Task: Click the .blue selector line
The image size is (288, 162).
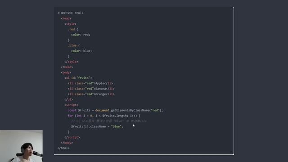Action: 74,45
